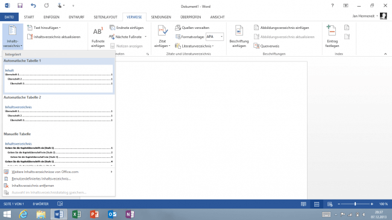Click Endnote einfügen

pyautogui.click(x=127, y=28)
